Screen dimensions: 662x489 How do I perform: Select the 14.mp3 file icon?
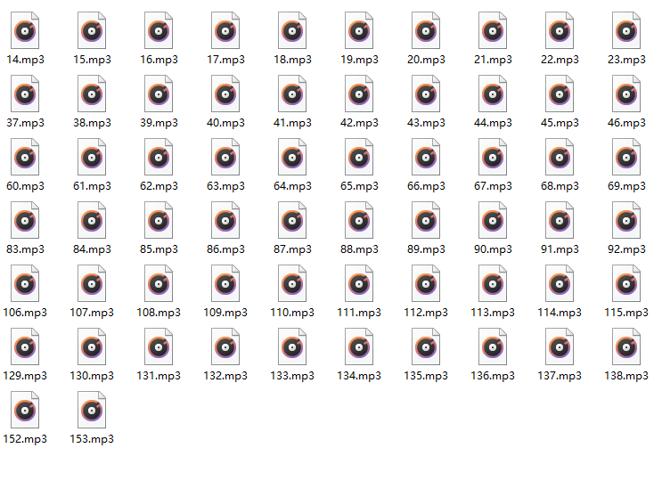click(x=25, y=30)
